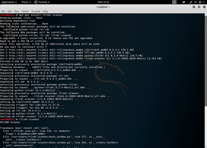Click the window title 'root@kali: ~'
Screen dimensions: 207x148
coord(103,7)
